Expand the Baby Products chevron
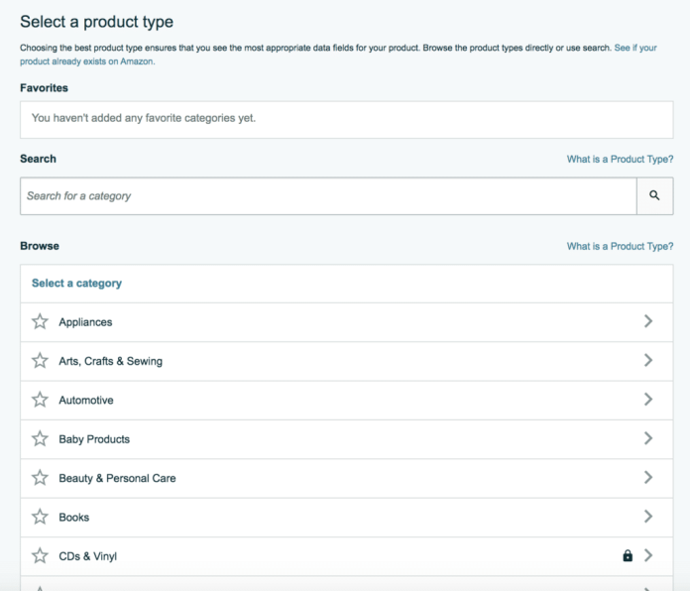 [648, 438]
